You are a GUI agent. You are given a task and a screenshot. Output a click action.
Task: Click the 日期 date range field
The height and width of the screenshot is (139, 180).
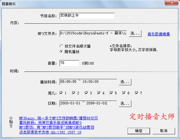pos(88,104)
